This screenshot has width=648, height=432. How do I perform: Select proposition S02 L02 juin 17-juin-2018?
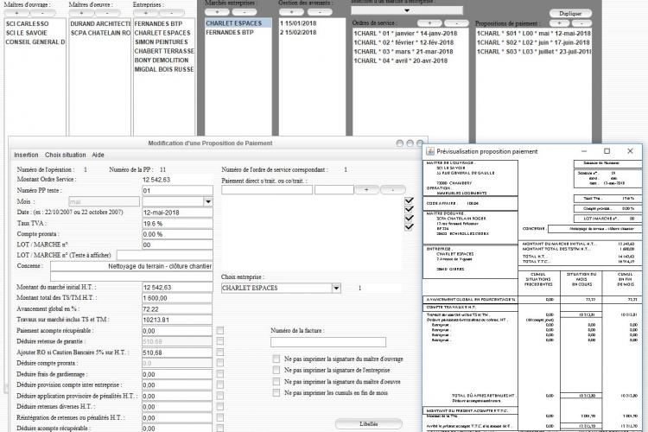tap(534, 42)
